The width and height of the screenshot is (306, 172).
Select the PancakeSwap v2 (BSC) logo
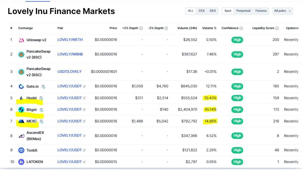point(21,54)
